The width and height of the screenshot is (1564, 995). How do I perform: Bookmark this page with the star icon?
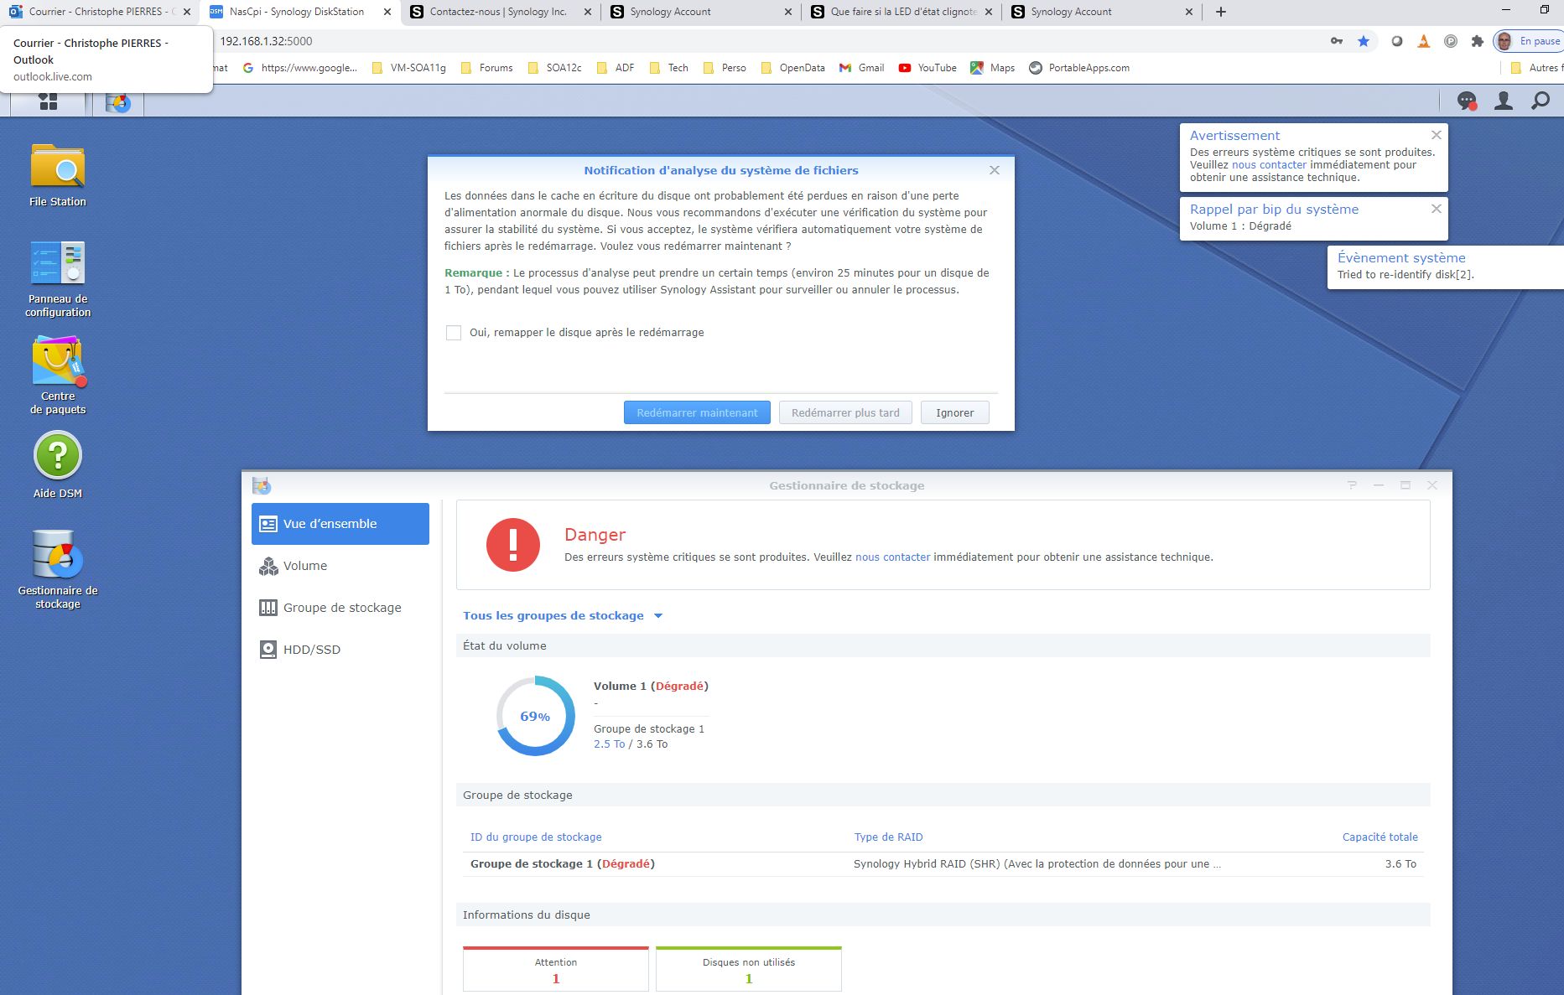click(x=1364, y=41)
